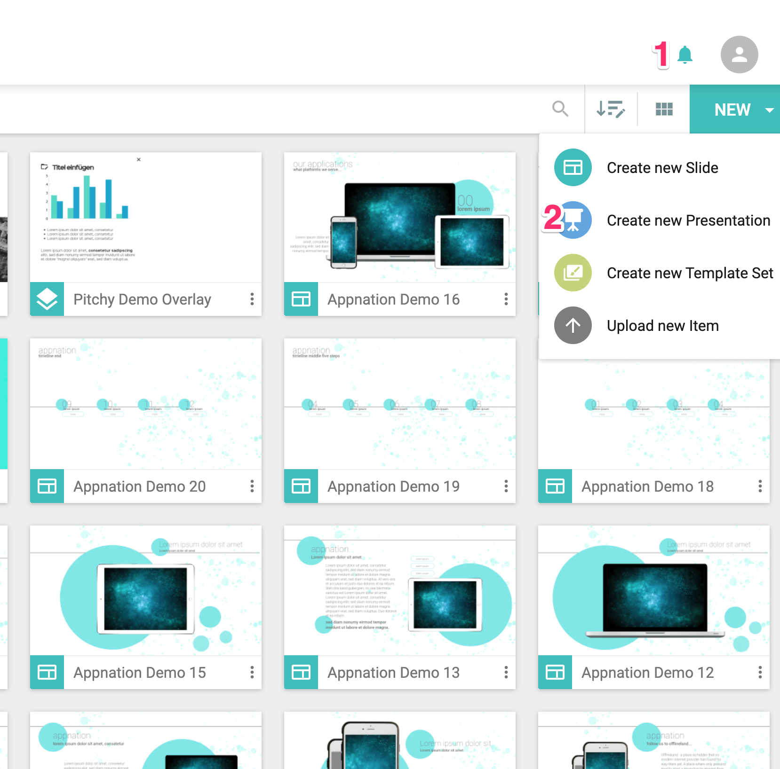Screen dimensions: 780x769
Task: Click the search magnifier icon
Action: (x=560, y=109)
